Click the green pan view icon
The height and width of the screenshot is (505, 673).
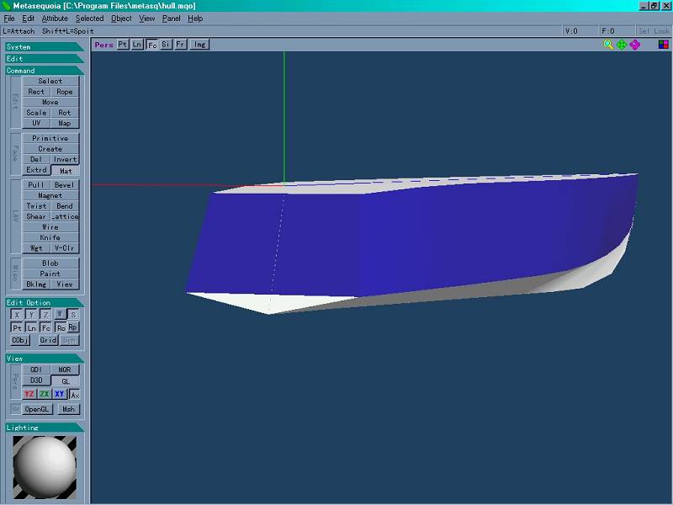tap(622, 45)
